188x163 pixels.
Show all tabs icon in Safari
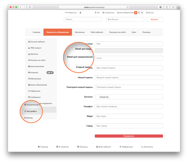pyautogui.click(x=173, y=7)
